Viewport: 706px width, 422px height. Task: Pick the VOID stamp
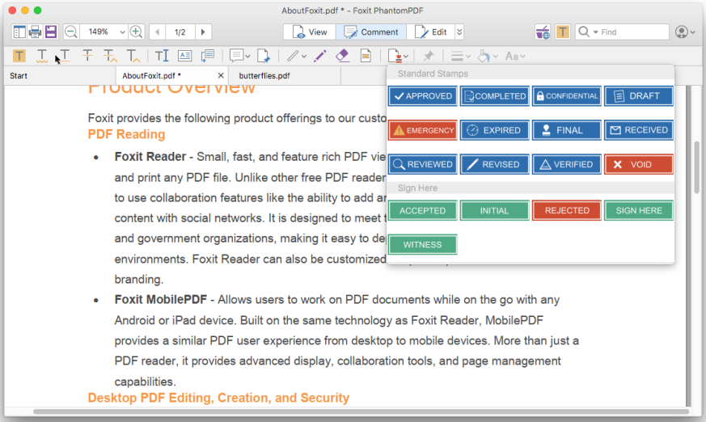point(639,164)
